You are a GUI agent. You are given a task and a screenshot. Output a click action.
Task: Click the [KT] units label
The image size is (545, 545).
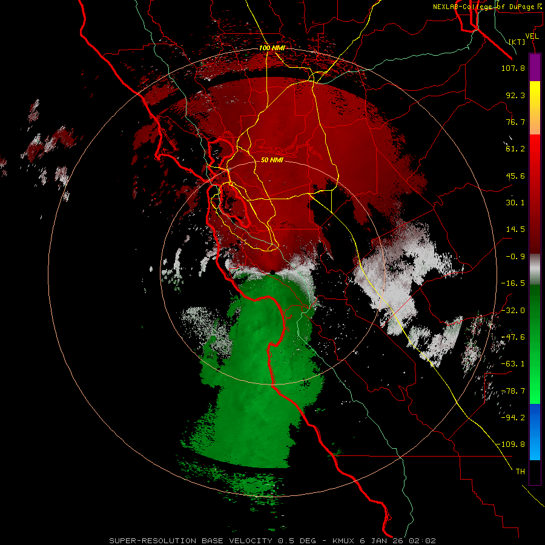[517, 42]
